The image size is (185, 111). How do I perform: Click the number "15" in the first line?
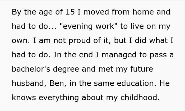click(x=70, y=12)
